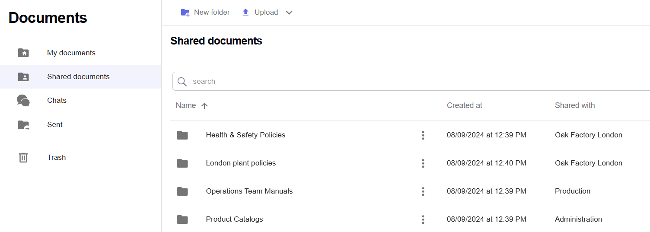This screenshot has height=232, width=650.
Task: Click the magnifier icon in search bar
Action: (182, 82)
